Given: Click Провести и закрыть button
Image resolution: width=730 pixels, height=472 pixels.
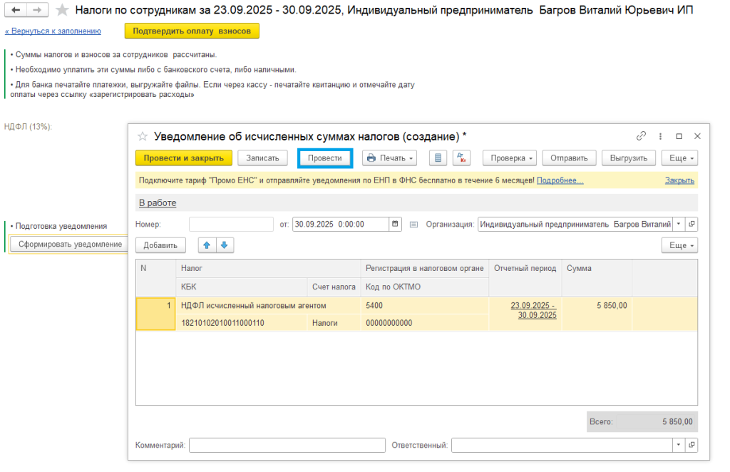Looking at the screenshot, I should coord(184,158).
